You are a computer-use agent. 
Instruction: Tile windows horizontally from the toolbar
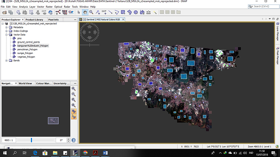(162, 12)
